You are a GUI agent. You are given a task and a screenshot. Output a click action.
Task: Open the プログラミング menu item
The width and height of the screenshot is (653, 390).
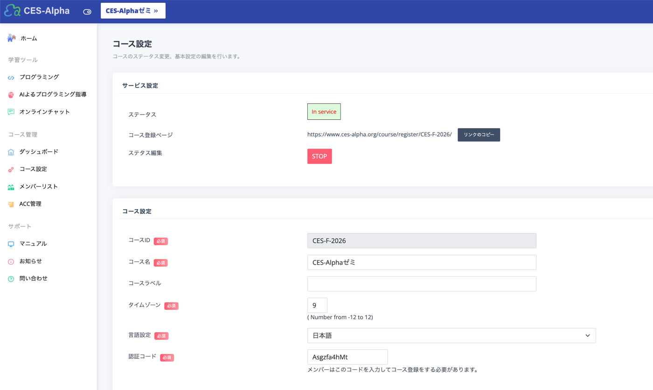click(39, 77)
